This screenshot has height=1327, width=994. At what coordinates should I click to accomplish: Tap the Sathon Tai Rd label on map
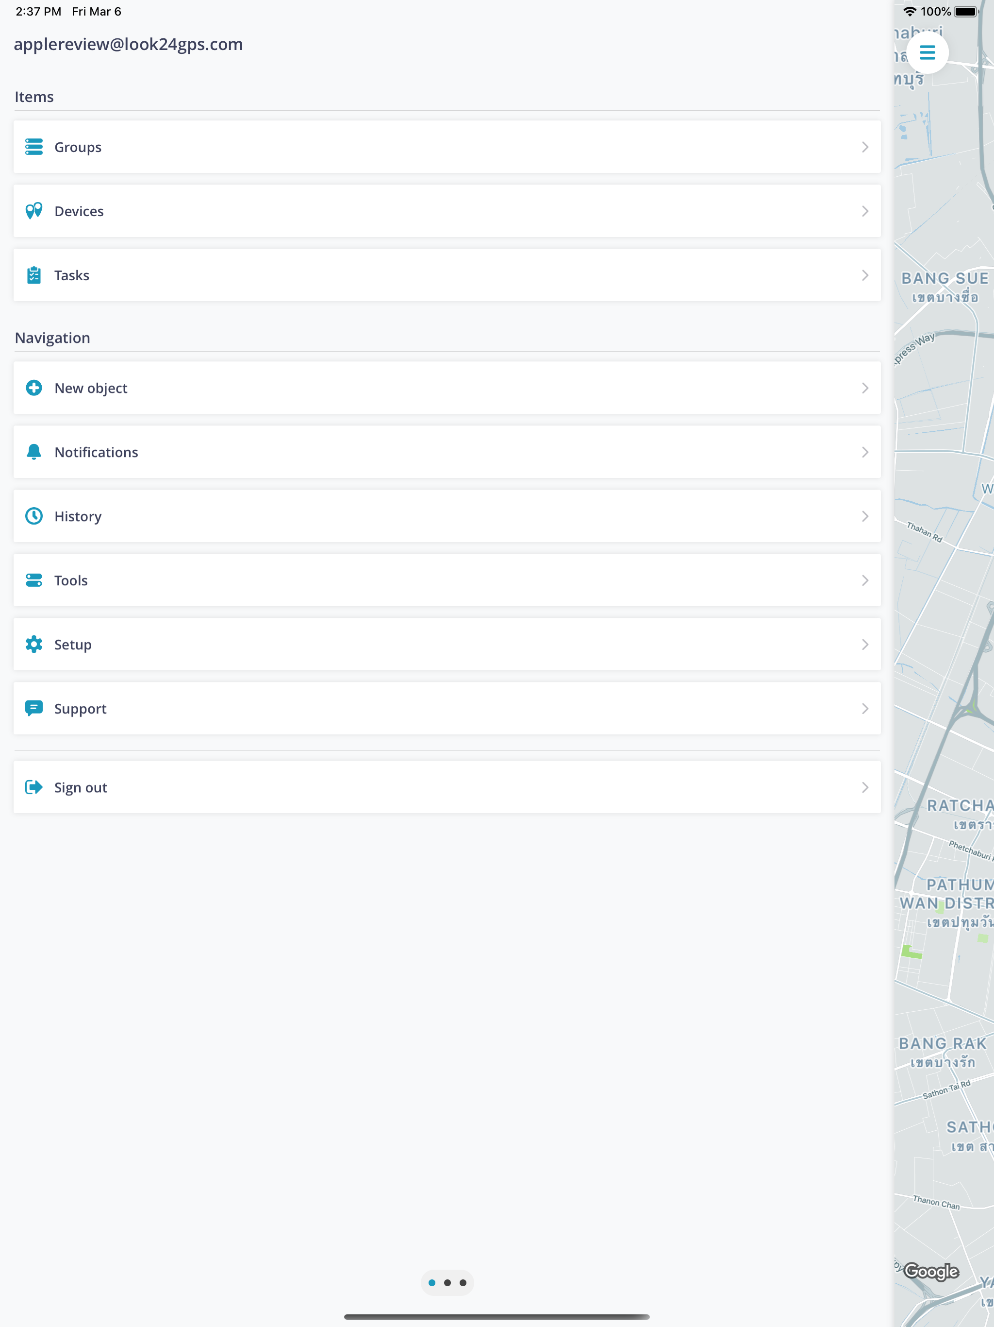click(x=946, y=1089)
